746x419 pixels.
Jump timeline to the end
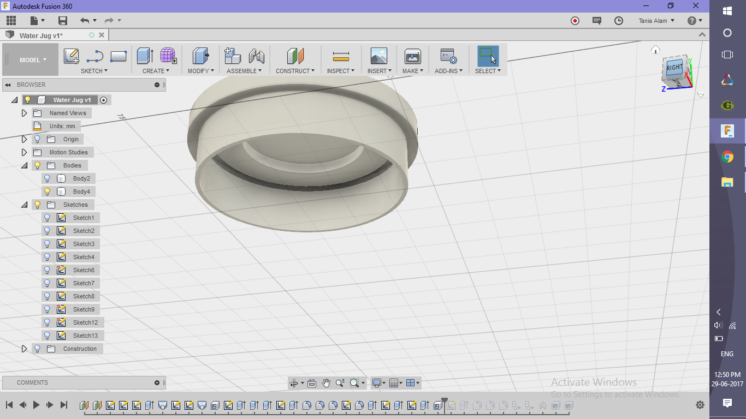64,405
